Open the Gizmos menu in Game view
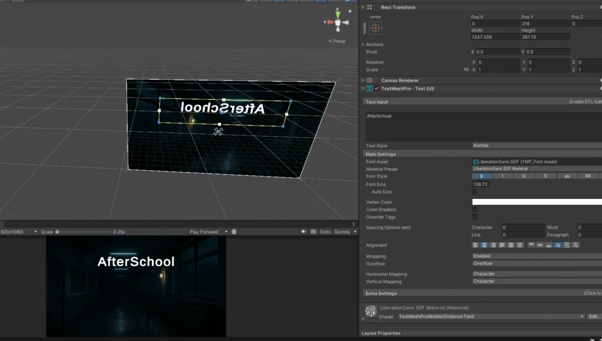This screenshot has width=602, height=341. (x=342, y=232)
